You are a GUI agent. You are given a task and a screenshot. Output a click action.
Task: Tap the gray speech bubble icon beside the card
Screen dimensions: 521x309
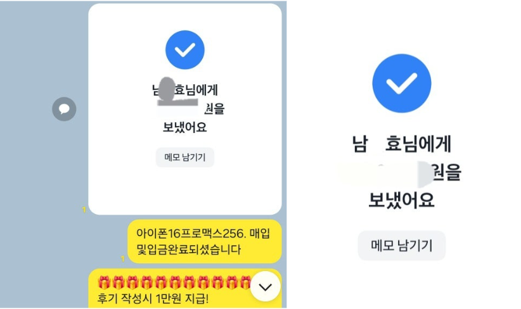click(x=64, y=109)
